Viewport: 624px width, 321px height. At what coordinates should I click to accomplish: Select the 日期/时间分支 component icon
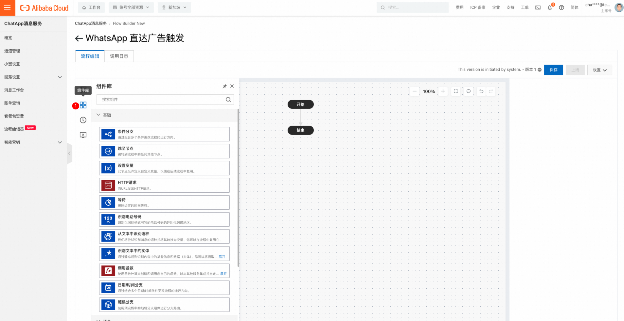coord(108,288)
